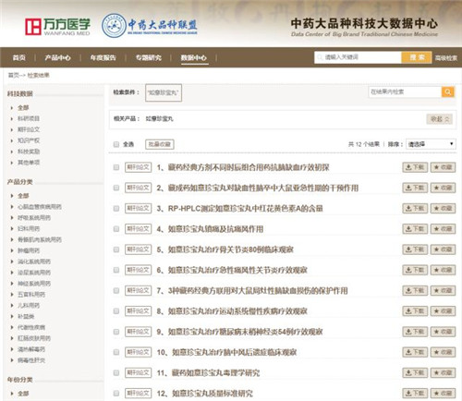The image size is (462, 401).
Task: Favorite result 1 with the star button
Action: point(443,167)
